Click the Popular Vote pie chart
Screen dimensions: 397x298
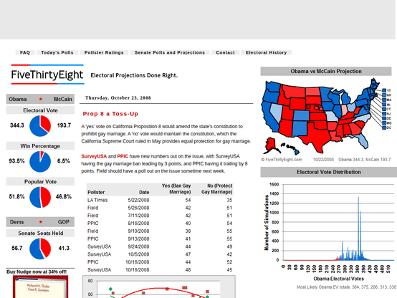coord(40,197)
